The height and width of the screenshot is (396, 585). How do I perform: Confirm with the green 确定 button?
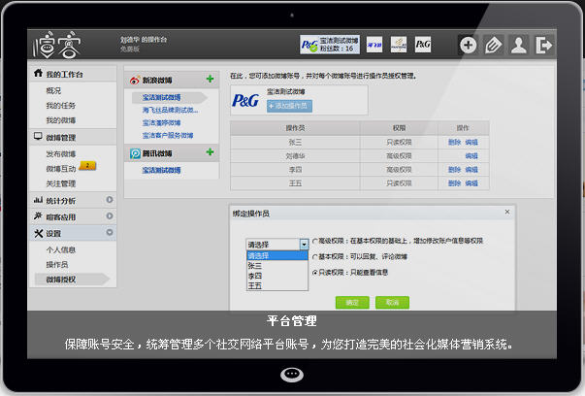352,302
